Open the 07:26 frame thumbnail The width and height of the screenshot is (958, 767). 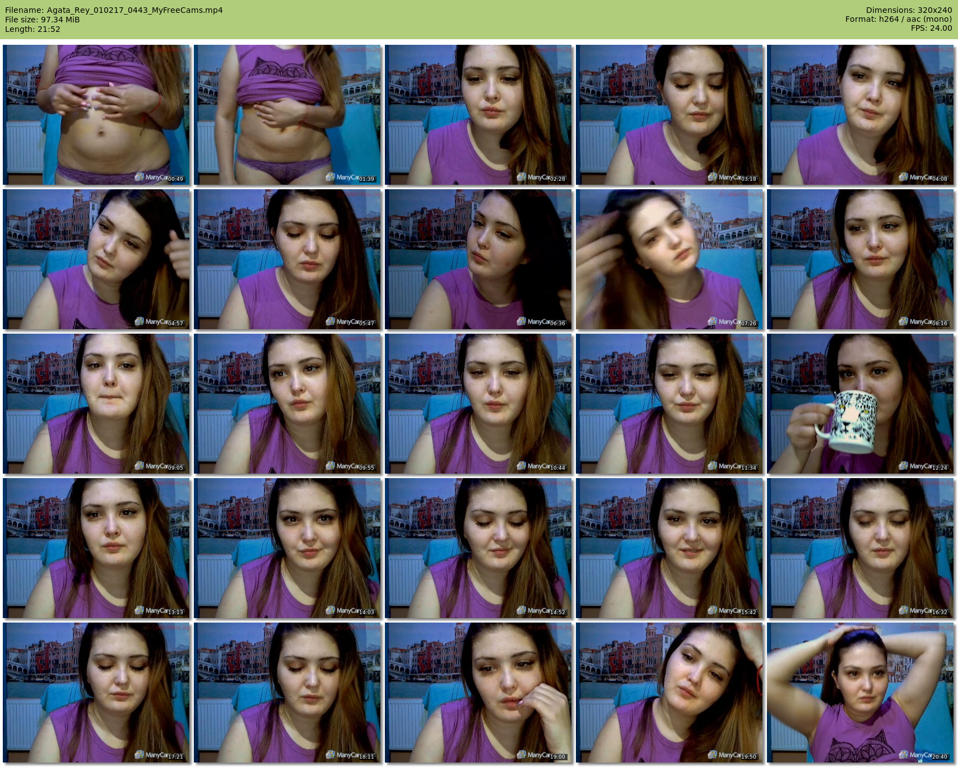pyautogui.click(x=669, y=259)
